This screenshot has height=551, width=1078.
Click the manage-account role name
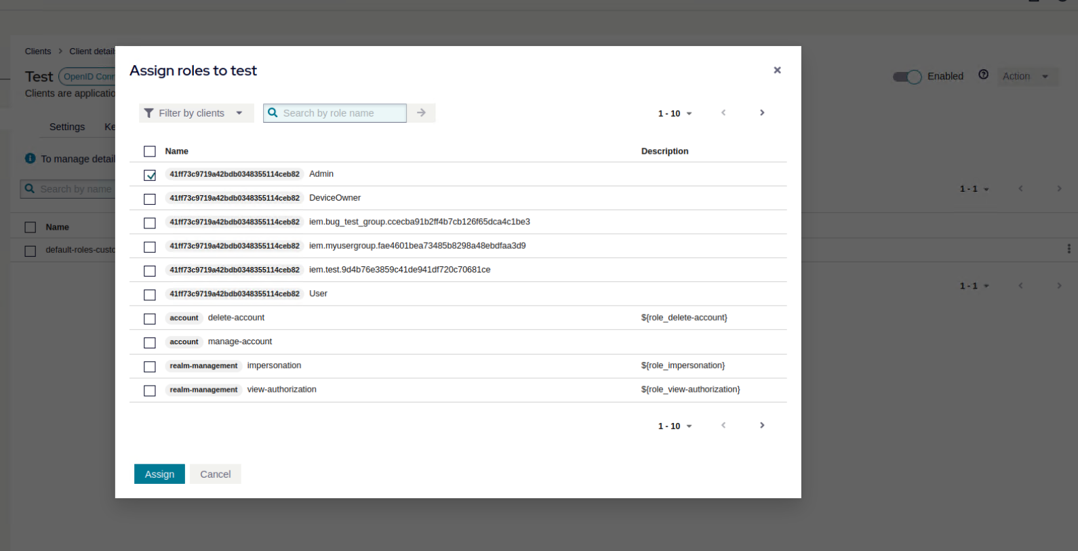pos(240,342)
